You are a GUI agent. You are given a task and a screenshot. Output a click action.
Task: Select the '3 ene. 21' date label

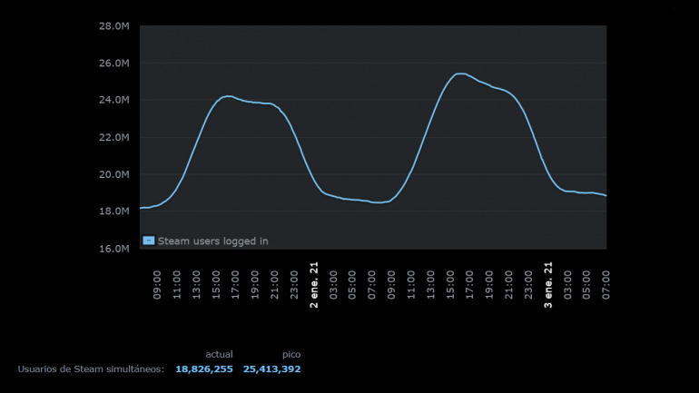(548, 284)
